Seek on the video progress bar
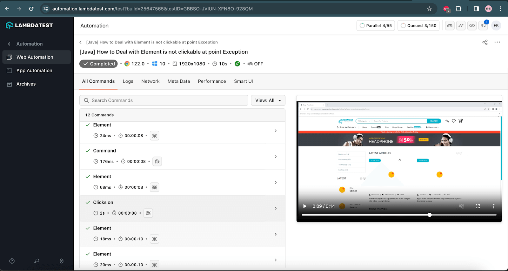Viewport: 508px width, 271px height. click(399, 215)
